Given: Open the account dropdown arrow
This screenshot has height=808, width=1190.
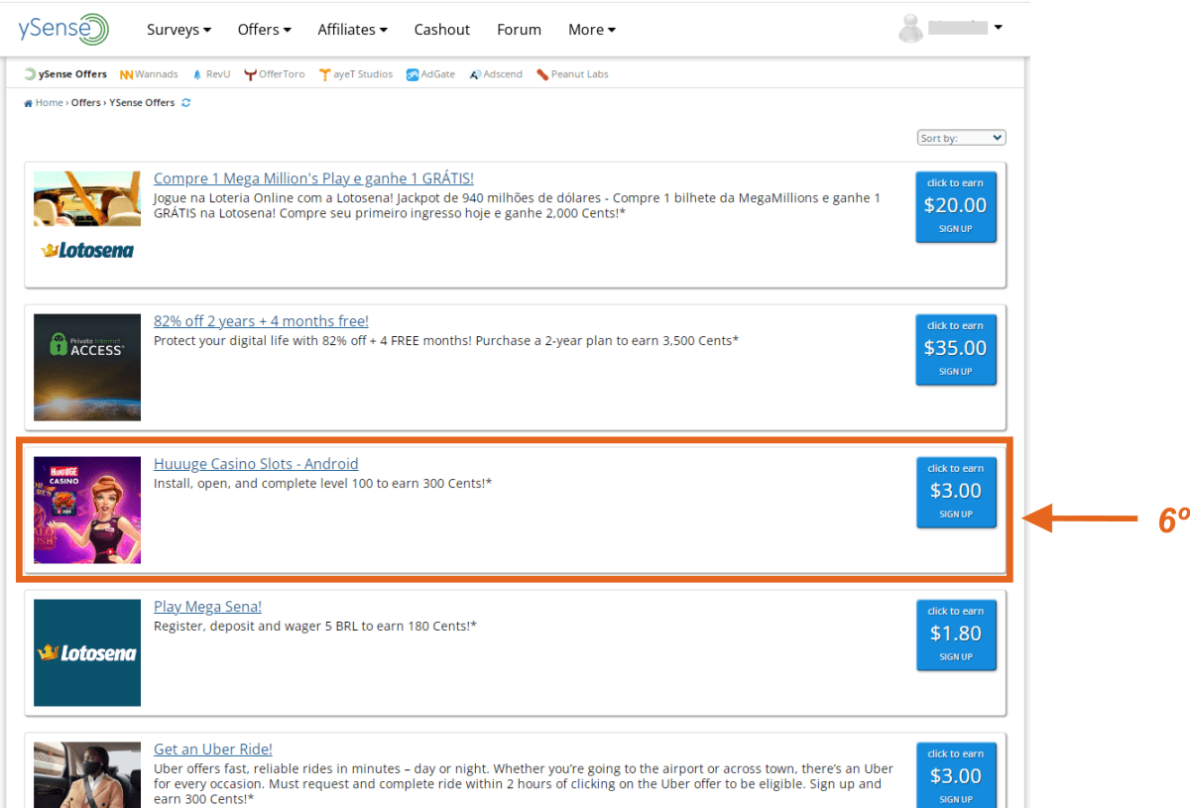Looking at the screenshot, I should 998,28.
